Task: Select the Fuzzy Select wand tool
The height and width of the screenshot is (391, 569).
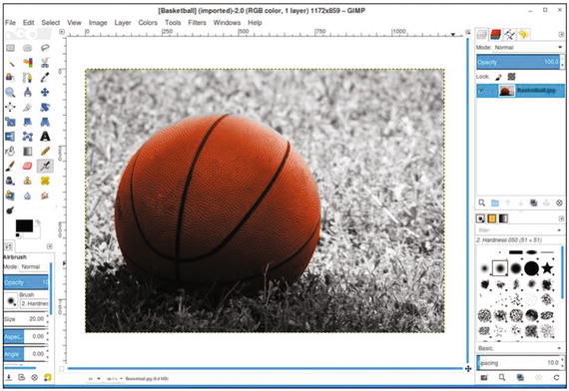Action: tap(10, 63)
